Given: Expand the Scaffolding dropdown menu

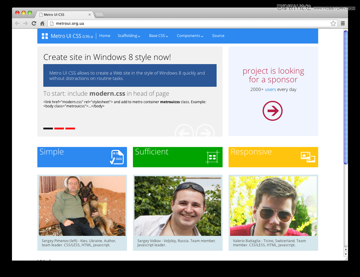Looking at the screenshot, I should (x=129, y=36).
